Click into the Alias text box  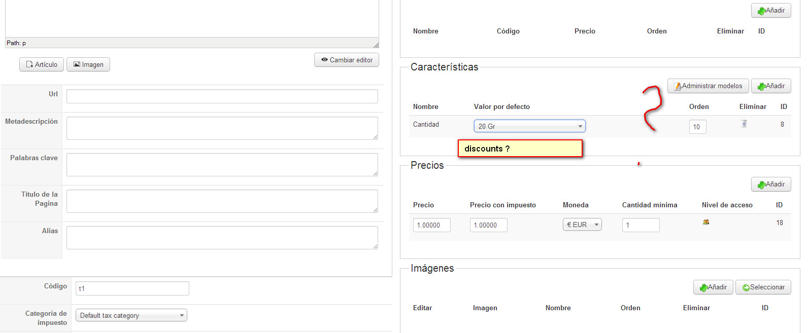[222, 237]
